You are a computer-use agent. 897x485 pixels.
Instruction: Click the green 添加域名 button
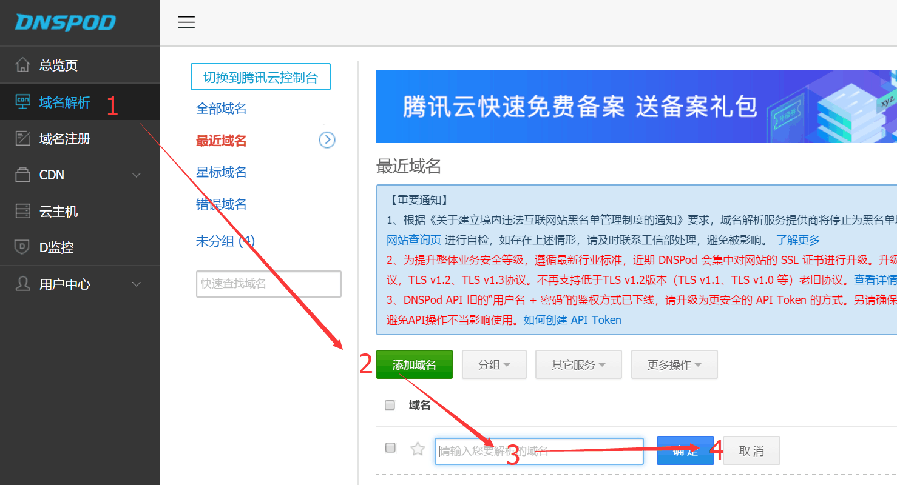tap(415, 364)
